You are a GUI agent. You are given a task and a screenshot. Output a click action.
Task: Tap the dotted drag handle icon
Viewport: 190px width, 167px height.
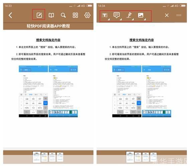179,15
